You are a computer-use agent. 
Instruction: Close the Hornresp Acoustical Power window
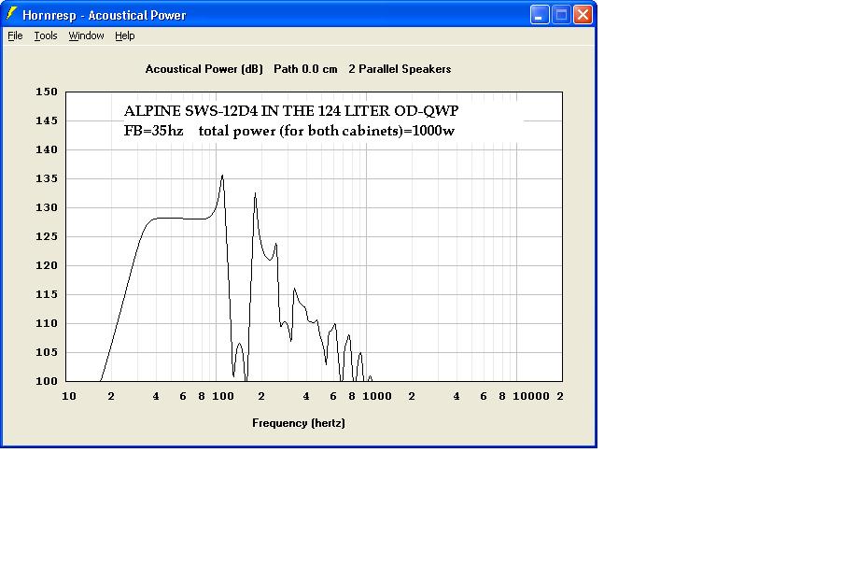pyautogui.click(x=583, y=15)
